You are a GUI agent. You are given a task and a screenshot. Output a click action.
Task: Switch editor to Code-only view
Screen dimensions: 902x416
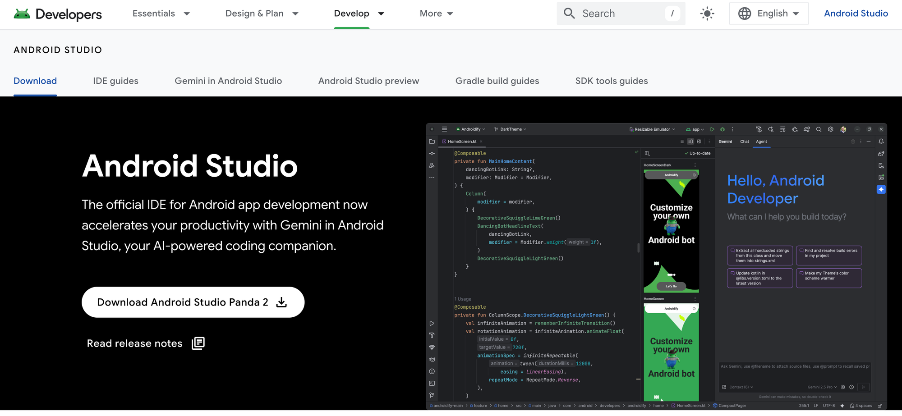(682, 142)
